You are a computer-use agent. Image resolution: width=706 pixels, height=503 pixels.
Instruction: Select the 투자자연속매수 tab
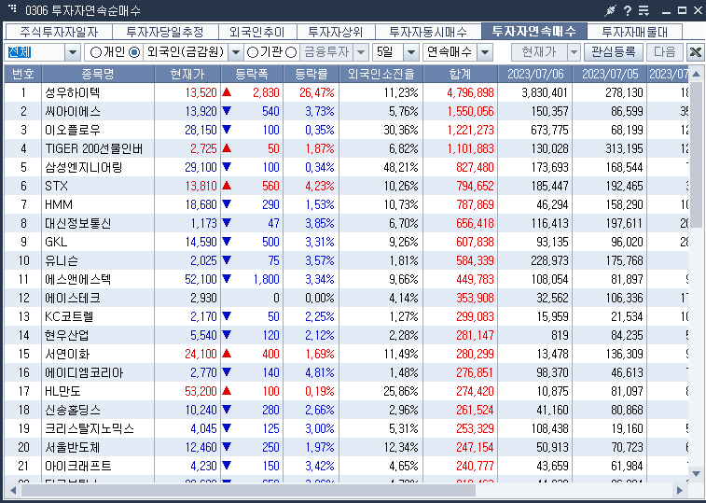[x=534, y=31]
